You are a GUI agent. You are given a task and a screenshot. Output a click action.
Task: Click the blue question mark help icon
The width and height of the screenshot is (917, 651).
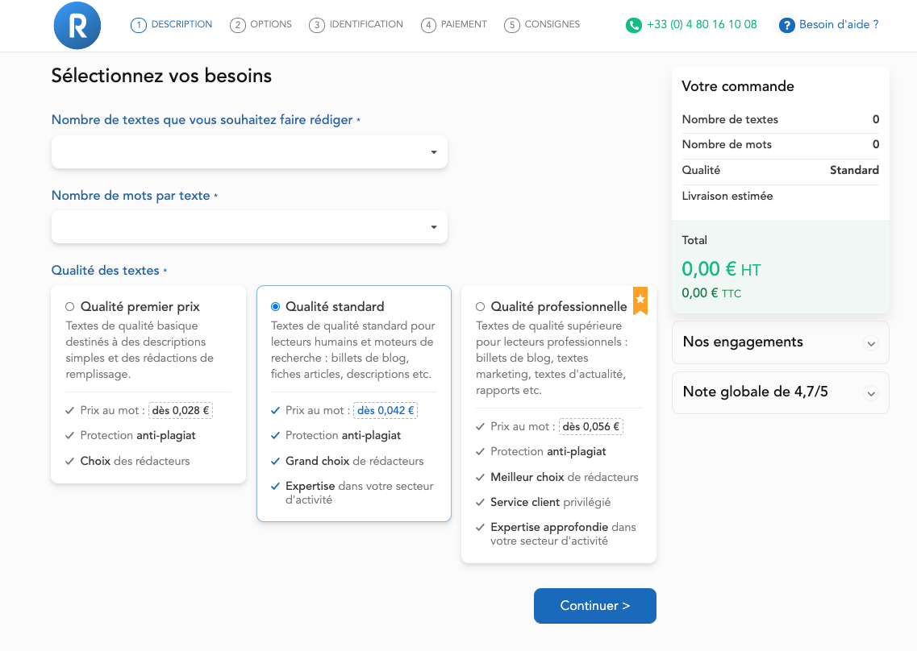(786, 25)
